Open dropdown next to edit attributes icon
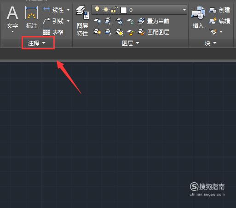 (x=221, y=32)
